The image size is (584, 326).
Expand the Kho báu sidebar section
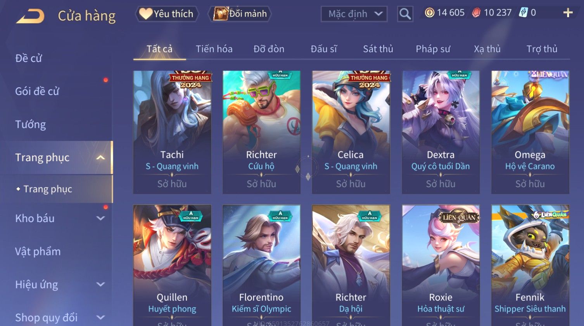(x=100, y=218)
